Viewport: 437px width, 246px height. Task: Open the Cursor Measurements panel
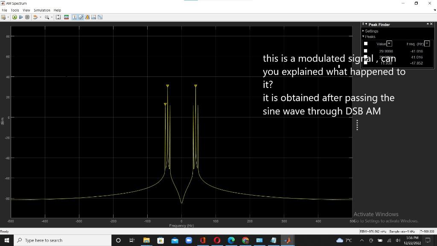(74, 17)
